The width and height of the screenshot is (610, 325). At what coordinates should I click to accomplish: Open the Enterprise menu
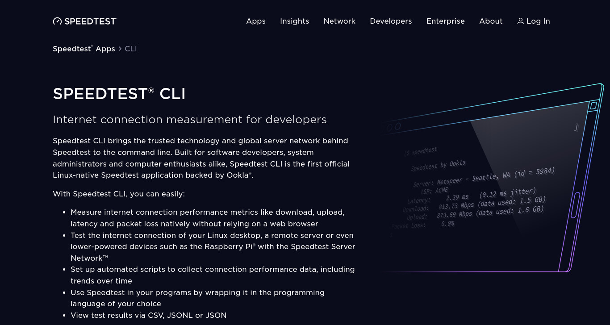445,21
